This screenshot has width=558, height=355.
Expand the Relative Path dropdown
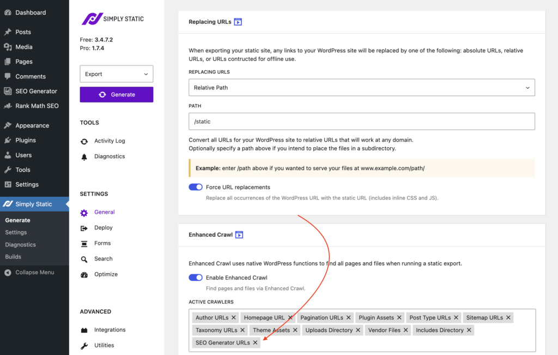pyautogui.click(x=361, y=88)
